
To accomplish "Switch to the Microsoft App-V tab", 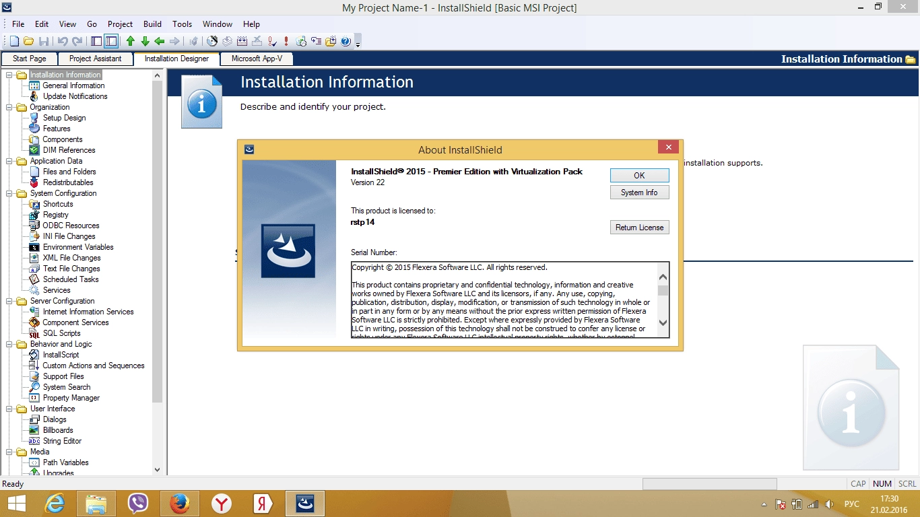I will coord(257,59).
